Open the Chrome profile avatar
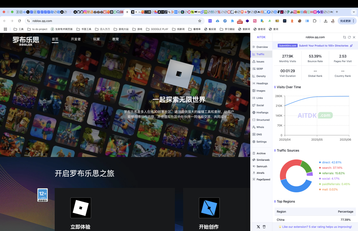This screenshot has height=231, width=358. pos(333,21)
